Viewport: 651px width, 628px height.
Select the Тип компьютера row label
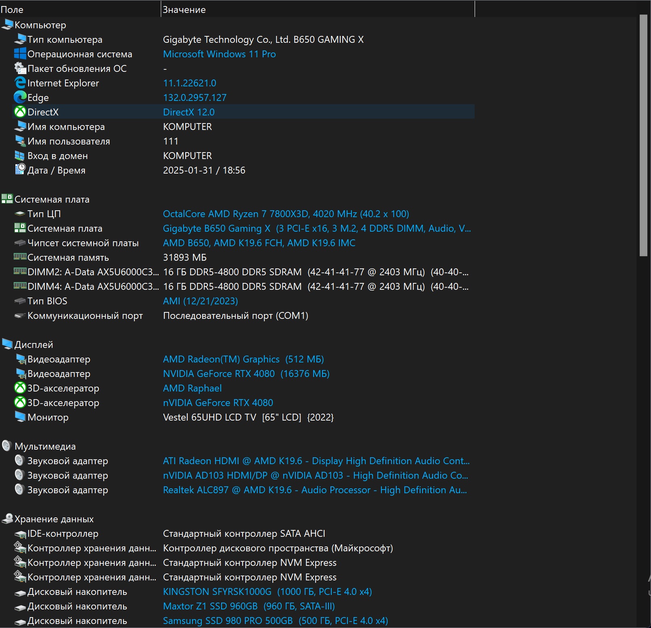pos(65,40)
